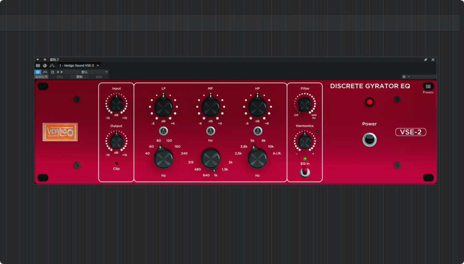
Task: Toggle the MF bell shape button
Action: 210,131
